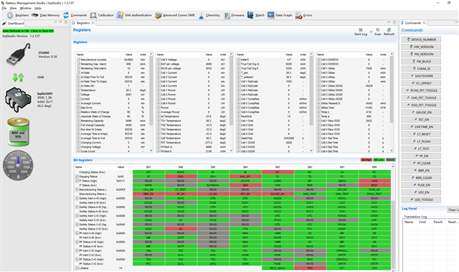Expand the PF Alert A+B (high) row
Viewport: 459px width, 272px height.
click(x=77, y=233)
